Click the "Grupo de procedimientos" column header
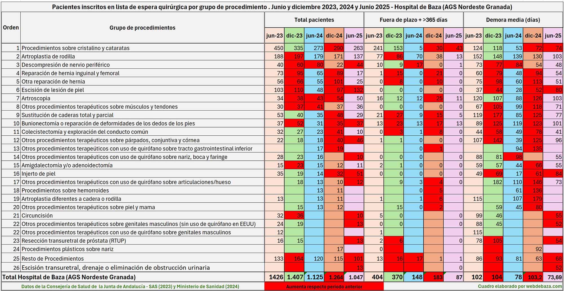Image resolution: width=564 pixels, height=291 pixels. 142,28
